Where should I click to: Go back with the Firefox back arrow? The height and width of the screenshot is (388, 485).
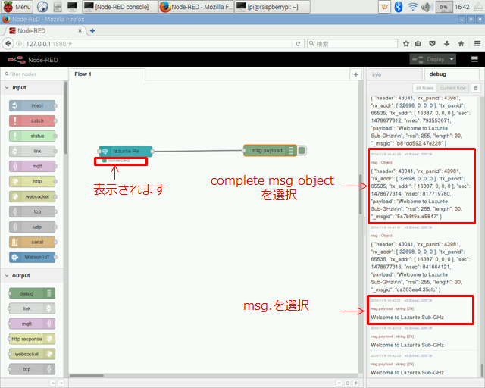(8, 44)
